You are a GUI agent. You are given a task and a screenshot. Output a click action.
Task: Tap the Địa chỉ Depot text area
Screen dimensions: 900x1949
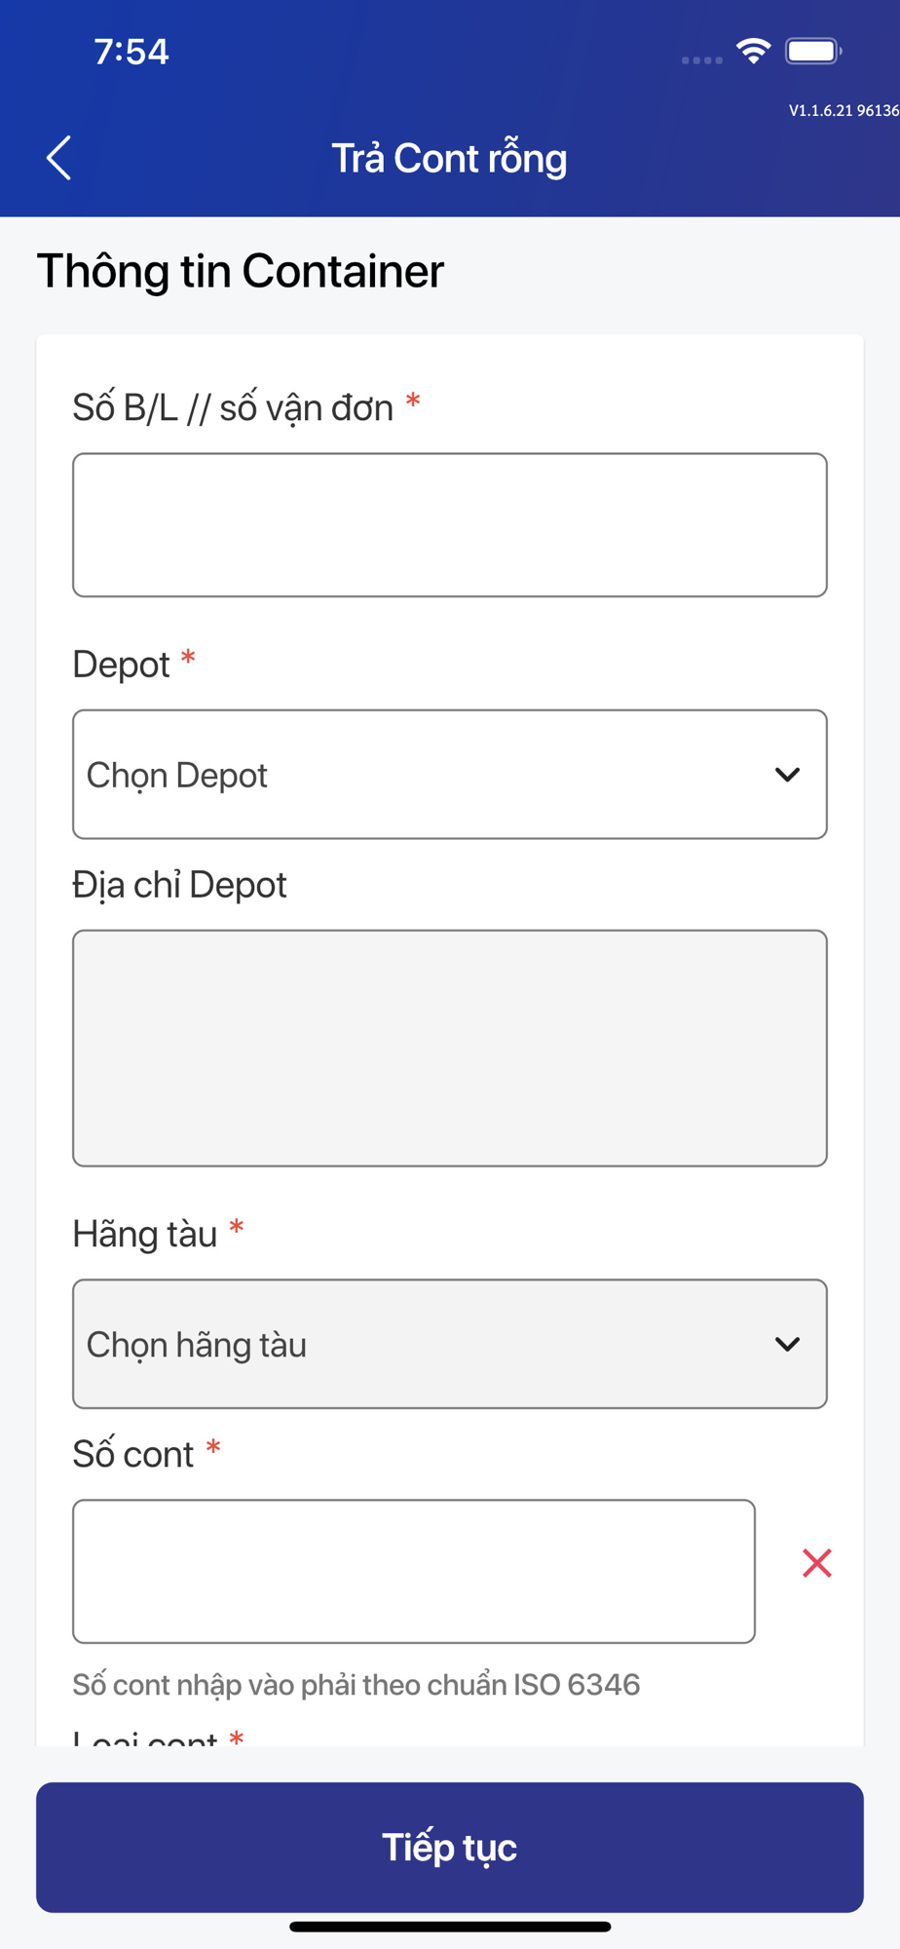pyautogui.click(x=449, y=1048)
